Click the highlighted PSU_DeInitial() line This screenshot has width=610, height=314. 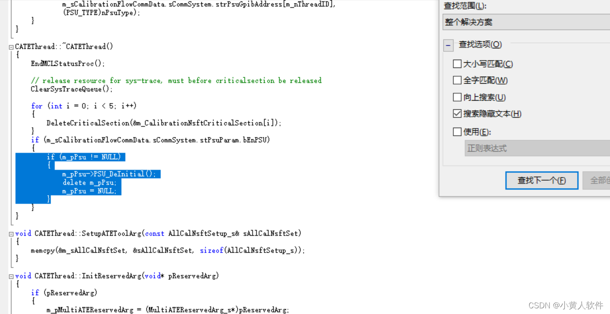[109, 174]
